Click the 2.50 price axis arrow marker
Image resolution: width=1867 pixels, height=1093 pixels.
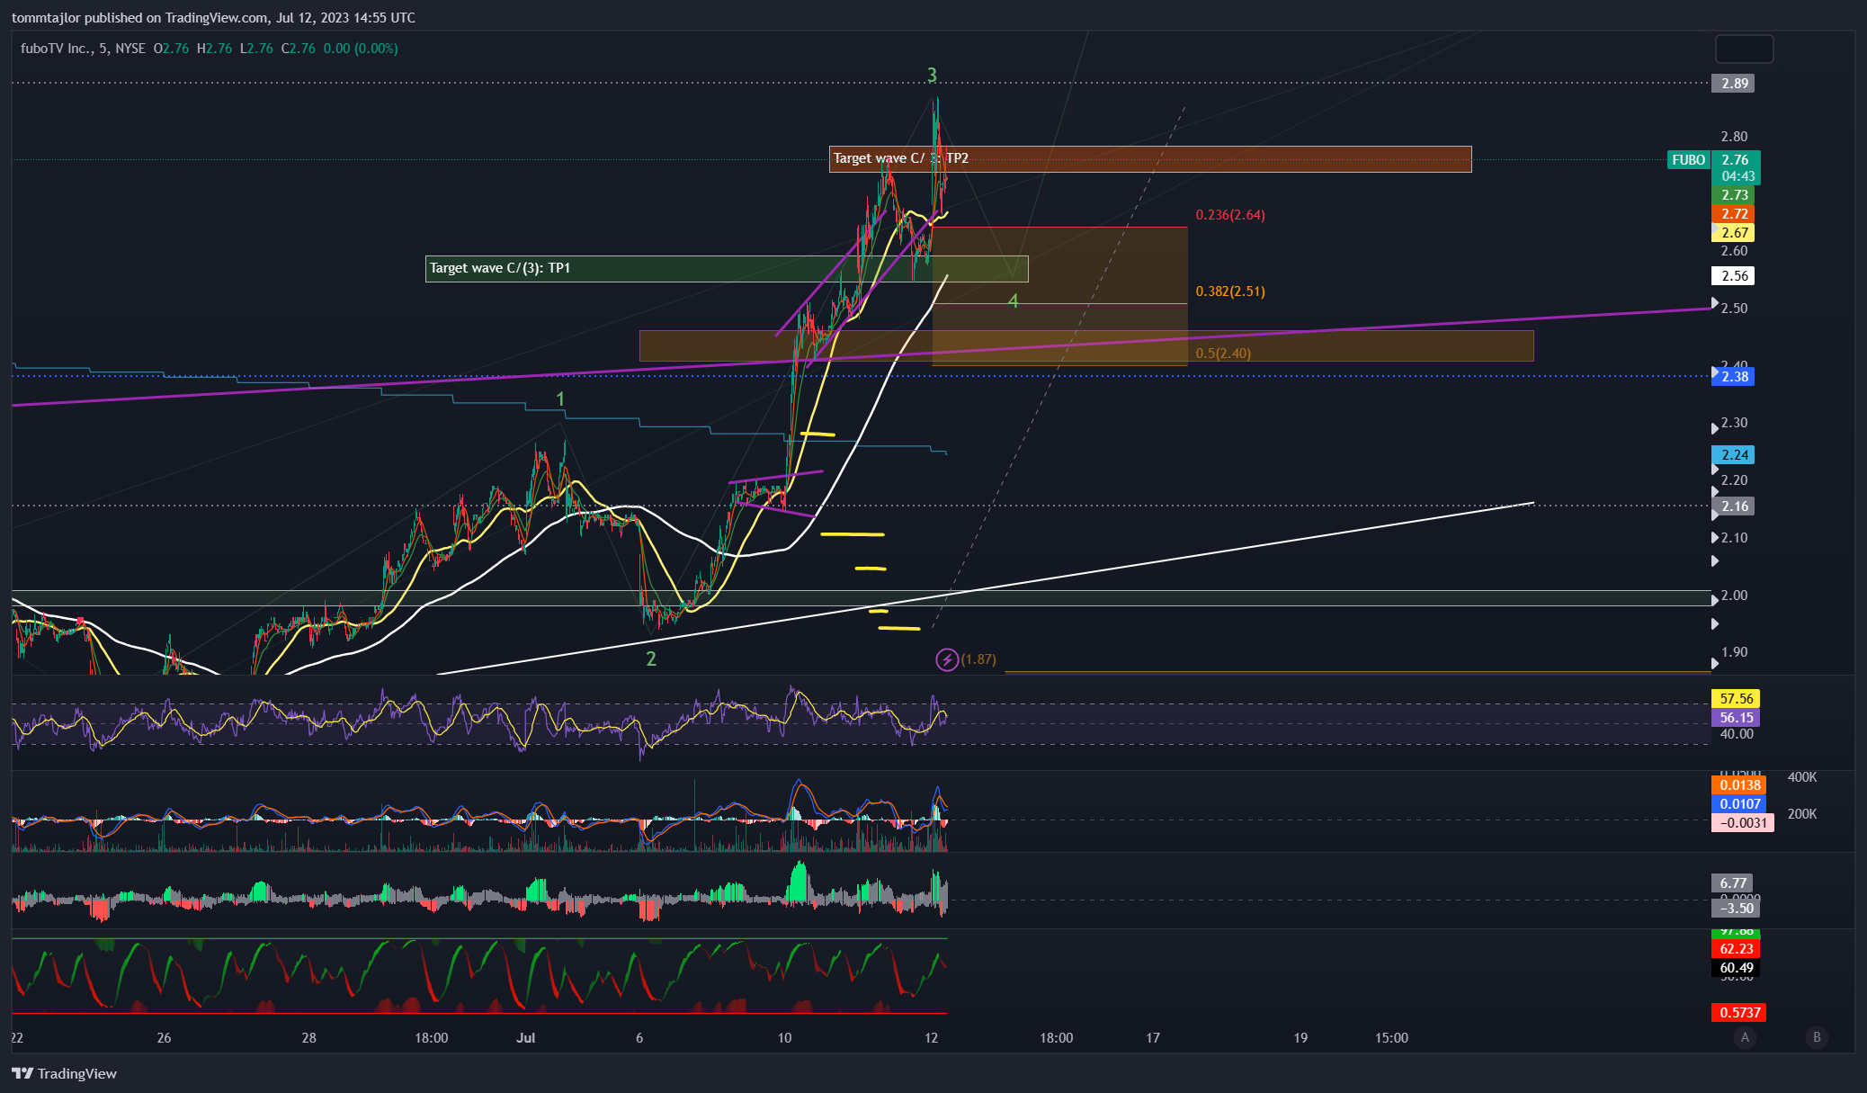point(1714,303)
